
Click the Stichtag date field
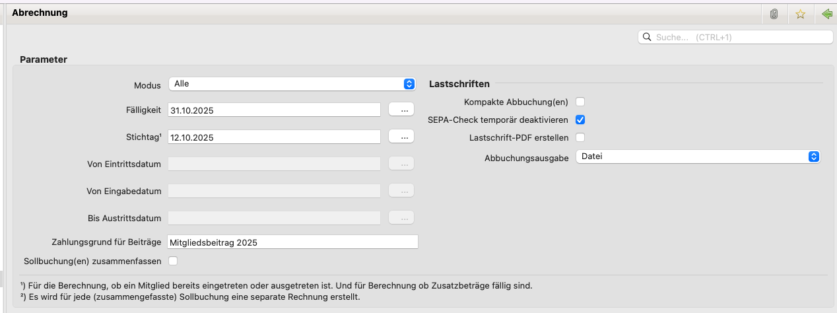click(x=274, y=137)
